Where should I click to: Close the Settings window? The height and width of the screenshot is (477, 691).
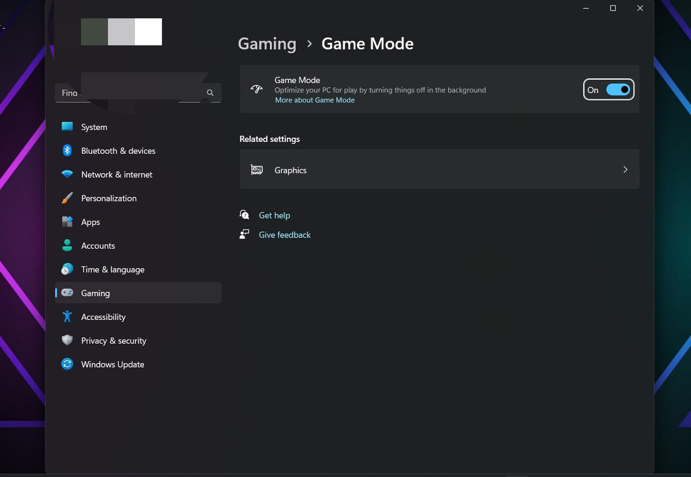tap(640, 8)
